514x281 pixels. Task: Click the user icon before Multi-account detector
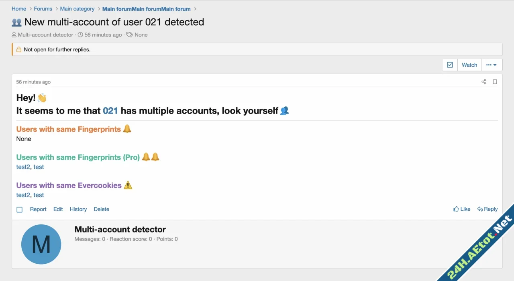point(14,35)
